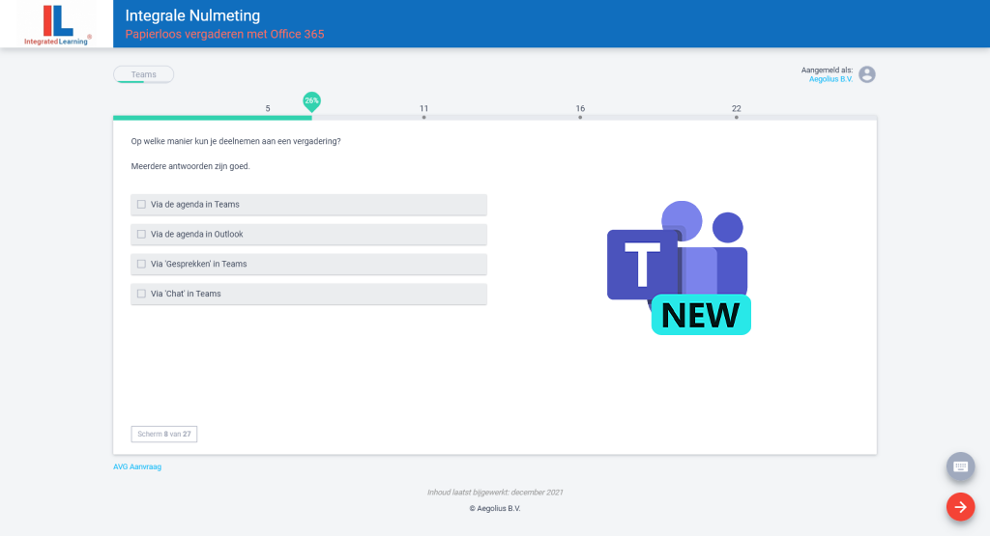This screenshot has height=536, width=990.
Task: Click the red next arrow button
Action: 960,507
